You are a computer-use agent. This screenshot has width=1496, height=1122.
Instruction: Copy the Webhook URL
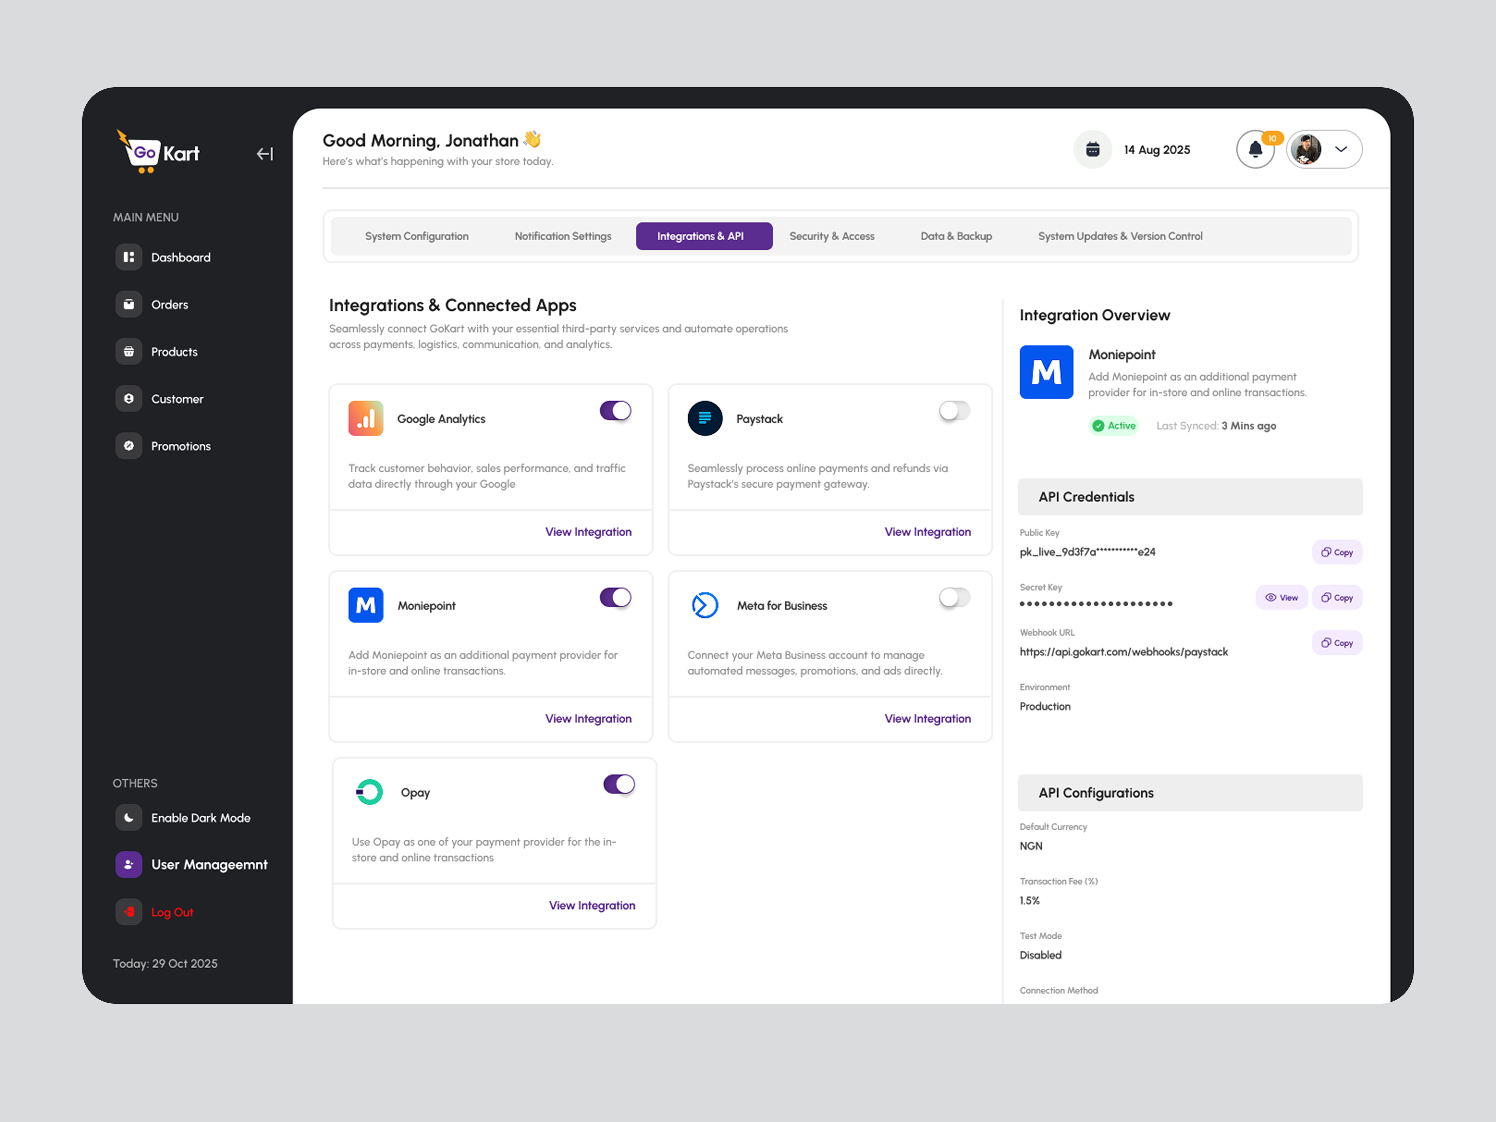pyautogui.click(x=1337, y=643)
